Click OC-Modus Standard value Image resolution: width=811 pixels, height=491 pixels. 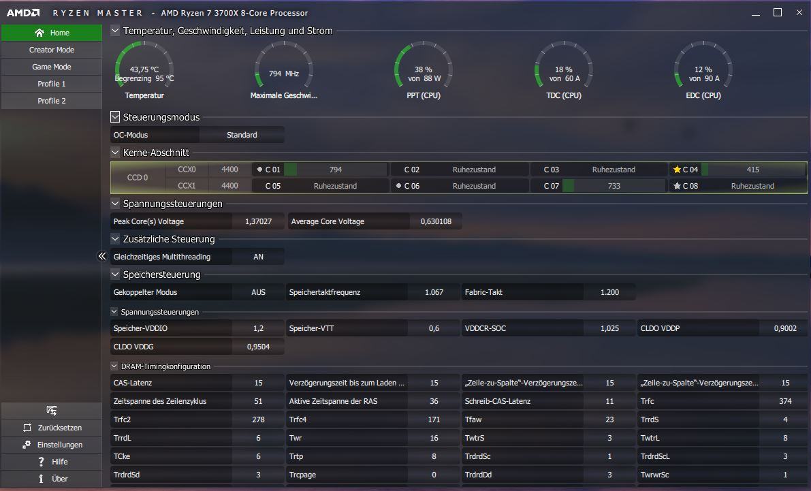click(242, 135)
